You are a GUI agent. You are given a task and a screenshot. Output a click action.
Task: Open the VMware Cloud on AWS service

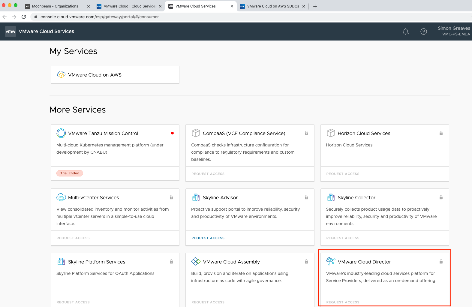(x=115, y=75)
